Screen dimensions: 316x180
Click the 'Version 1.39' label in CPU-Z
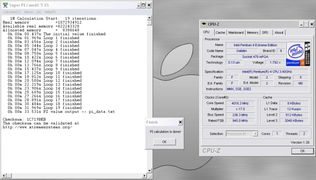click(300, 142)
